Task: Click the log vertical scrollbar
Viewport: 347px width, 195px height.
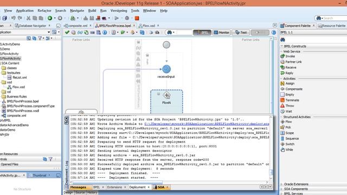Action: [x=271, y=172]
